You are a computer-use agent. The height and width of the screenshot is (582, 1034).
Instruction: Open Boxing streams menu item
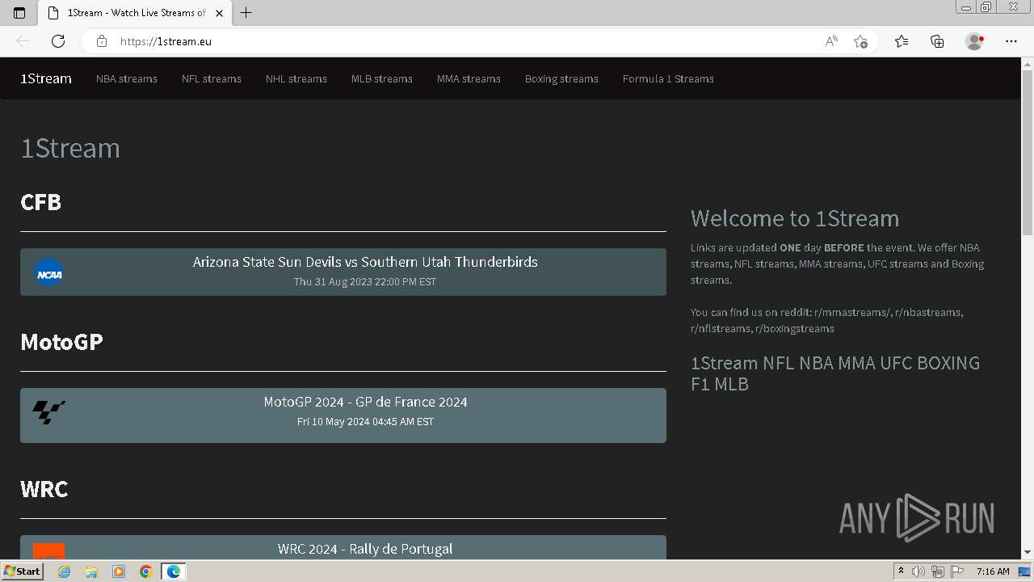click(561, 78)
